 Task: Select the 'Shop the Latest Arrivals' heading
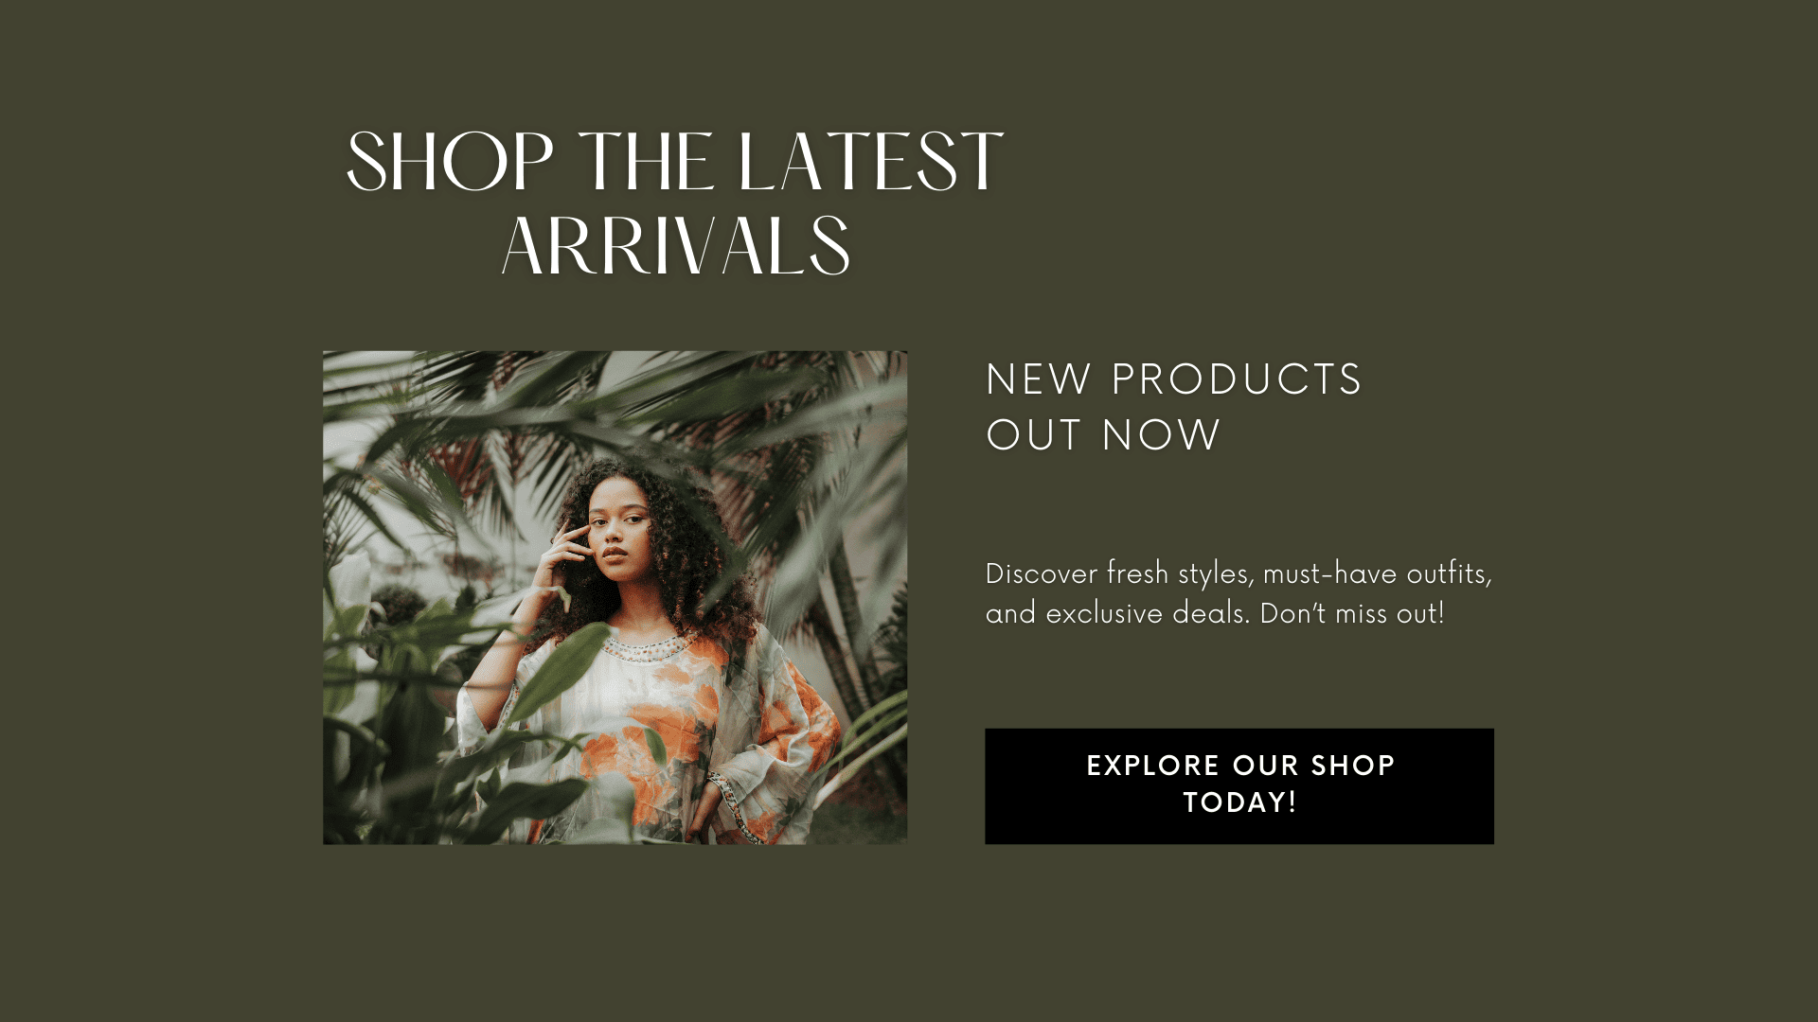[x=675, y=203]
